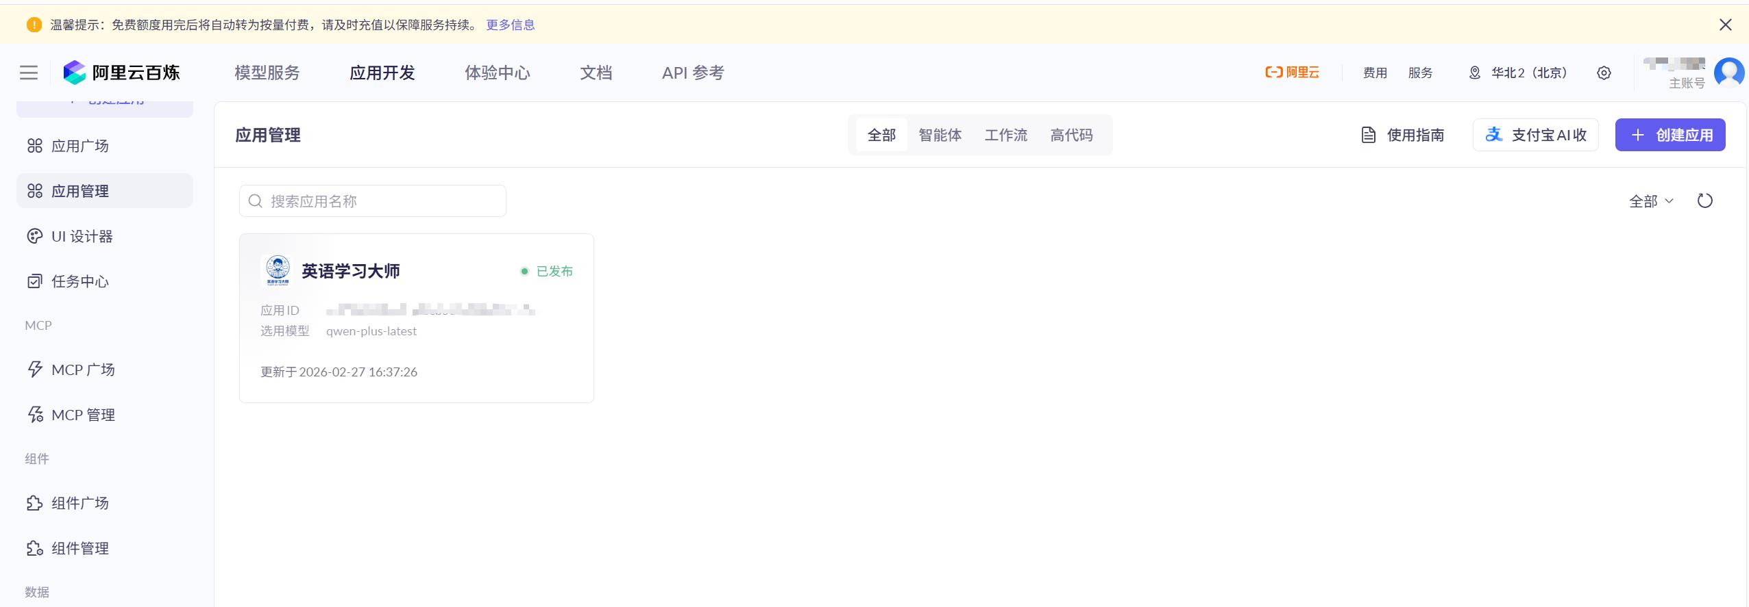Screen dimensions: 1749x607
Task: Dismiss the yellow notice banner
Action: coord(1725,25)
